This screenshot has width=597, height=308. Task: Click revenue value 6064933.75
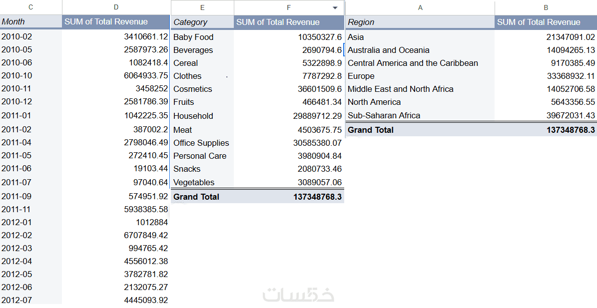(146, 76)
